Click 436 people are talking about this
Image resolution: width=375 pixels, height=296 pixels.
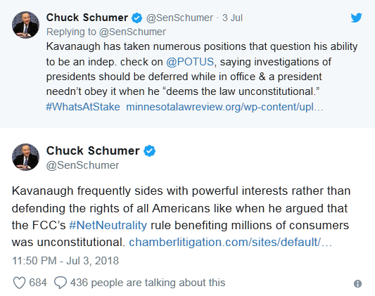coord(148,283)
